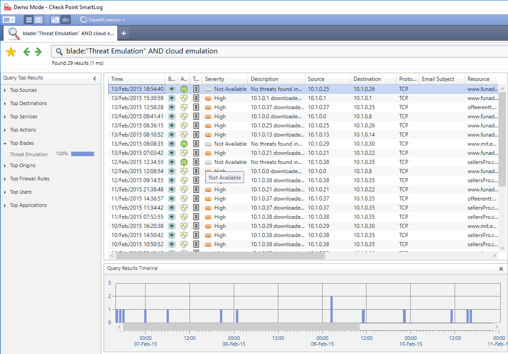The height and width of the screenshot is (354, 508).
Task: Click the yellow favorites star icon
Action: (x=10, y=52)
